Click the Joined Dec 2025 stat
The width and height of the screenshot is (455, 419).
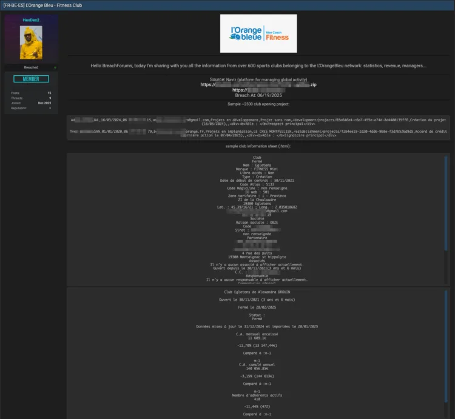click(31, 103)
